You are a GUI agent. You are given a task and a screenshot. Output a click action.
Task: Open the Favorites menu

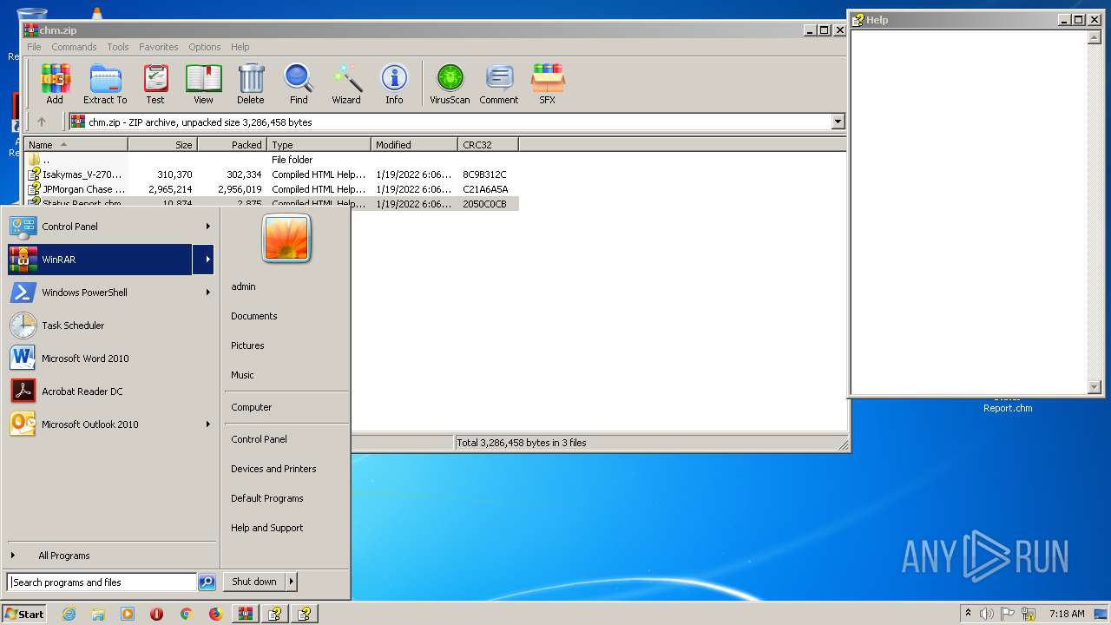point(159,47)
